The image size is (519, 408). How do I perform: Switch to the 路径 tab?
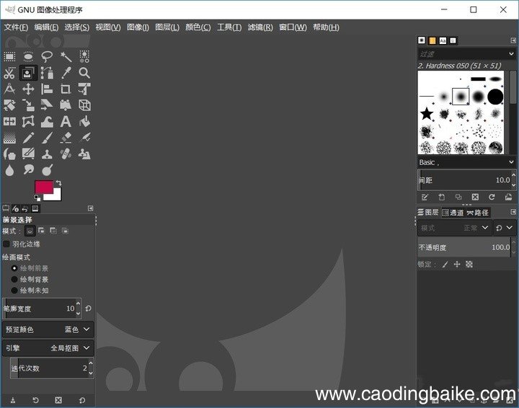pos(478,213)
